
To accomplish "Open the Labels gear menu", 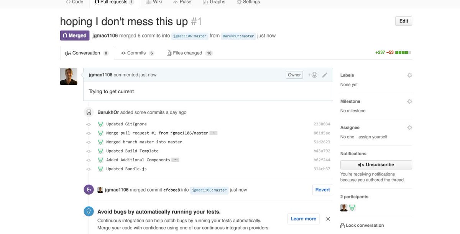I will point(409,75).
